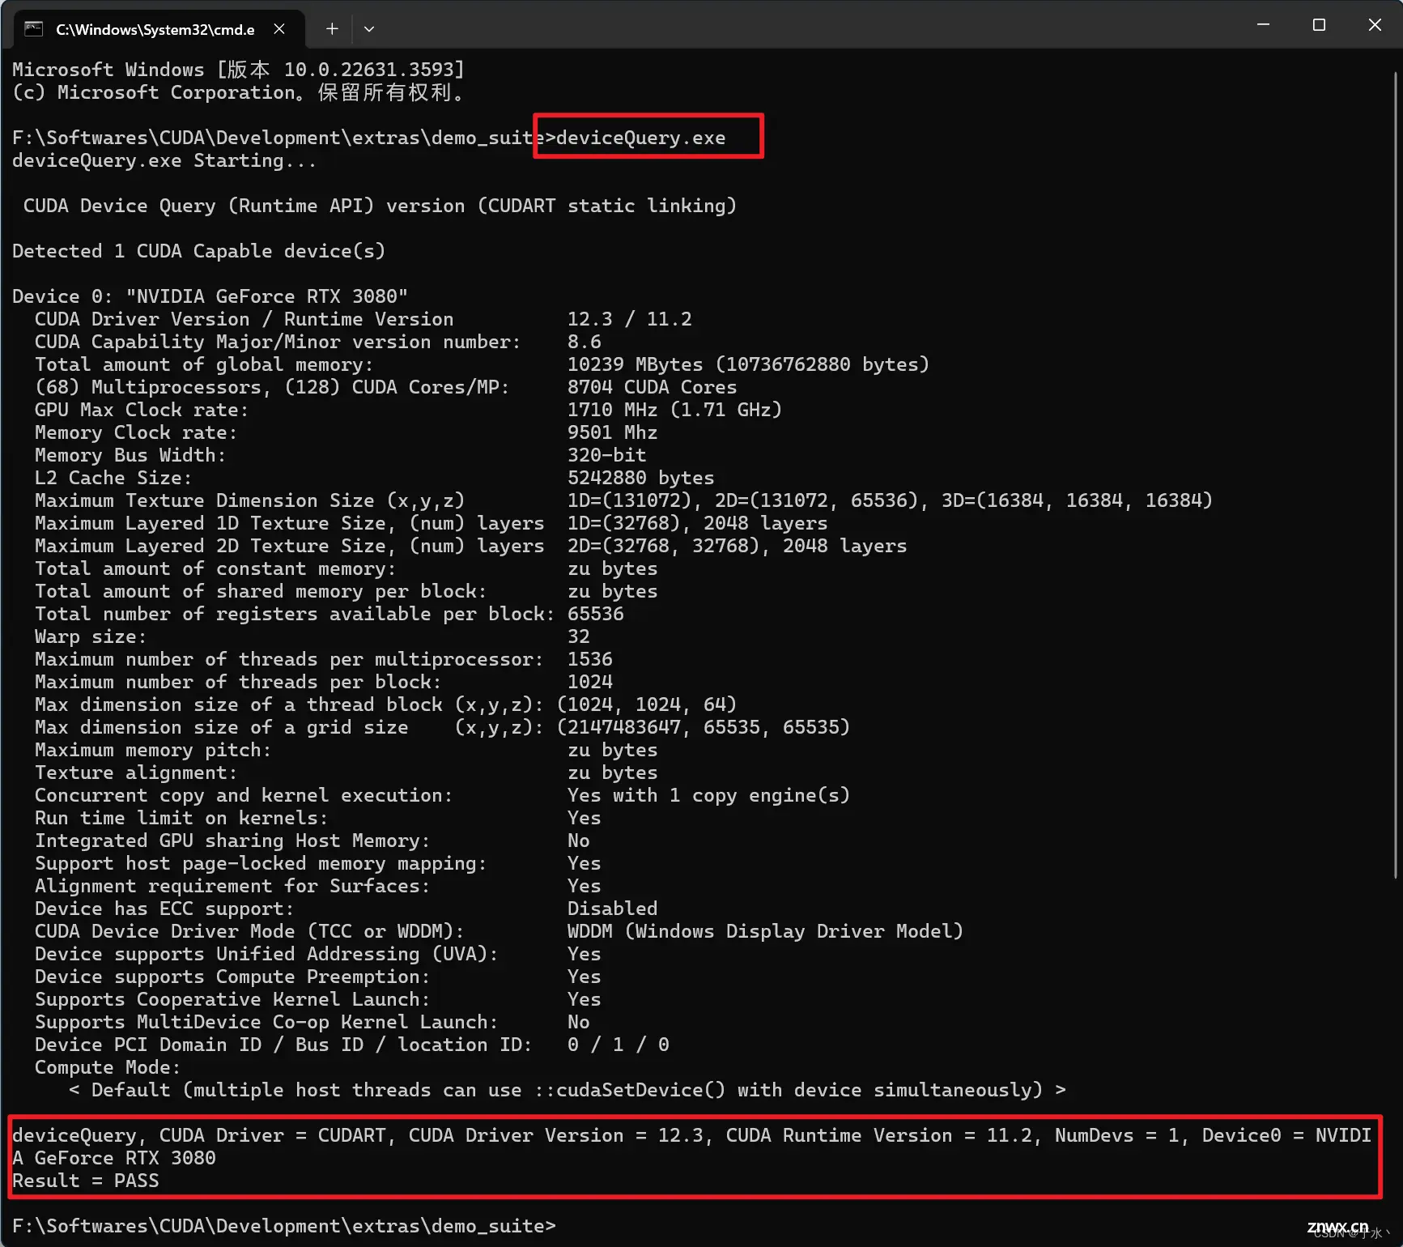Close the terminal window
This screenshot has width=1403, height=1247.
[1375, 25]
